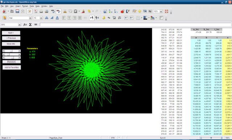Image resolution: width=232 pixels, height=140 pixels.
Task: Click the Sum sigma icon
Action: pos(30,25)
